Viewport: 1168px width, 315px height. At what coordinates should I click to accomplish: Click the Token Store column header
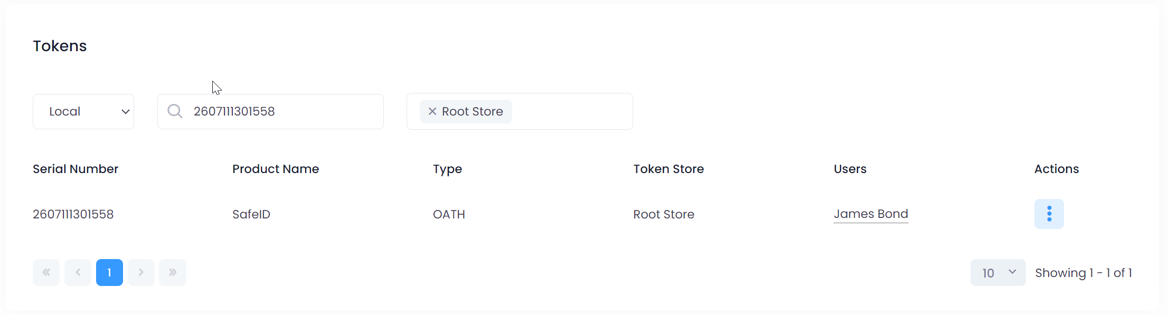pos(668,169)
